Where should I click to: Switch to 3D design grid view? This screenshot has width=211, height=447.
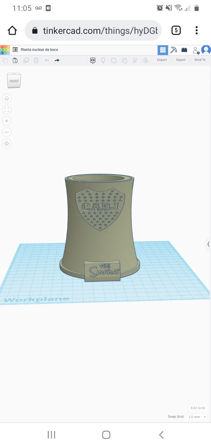pyautogui.click(x=163, y=50)
